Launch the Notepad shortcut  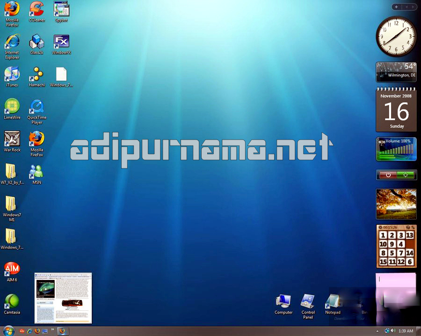coord(333,304)
